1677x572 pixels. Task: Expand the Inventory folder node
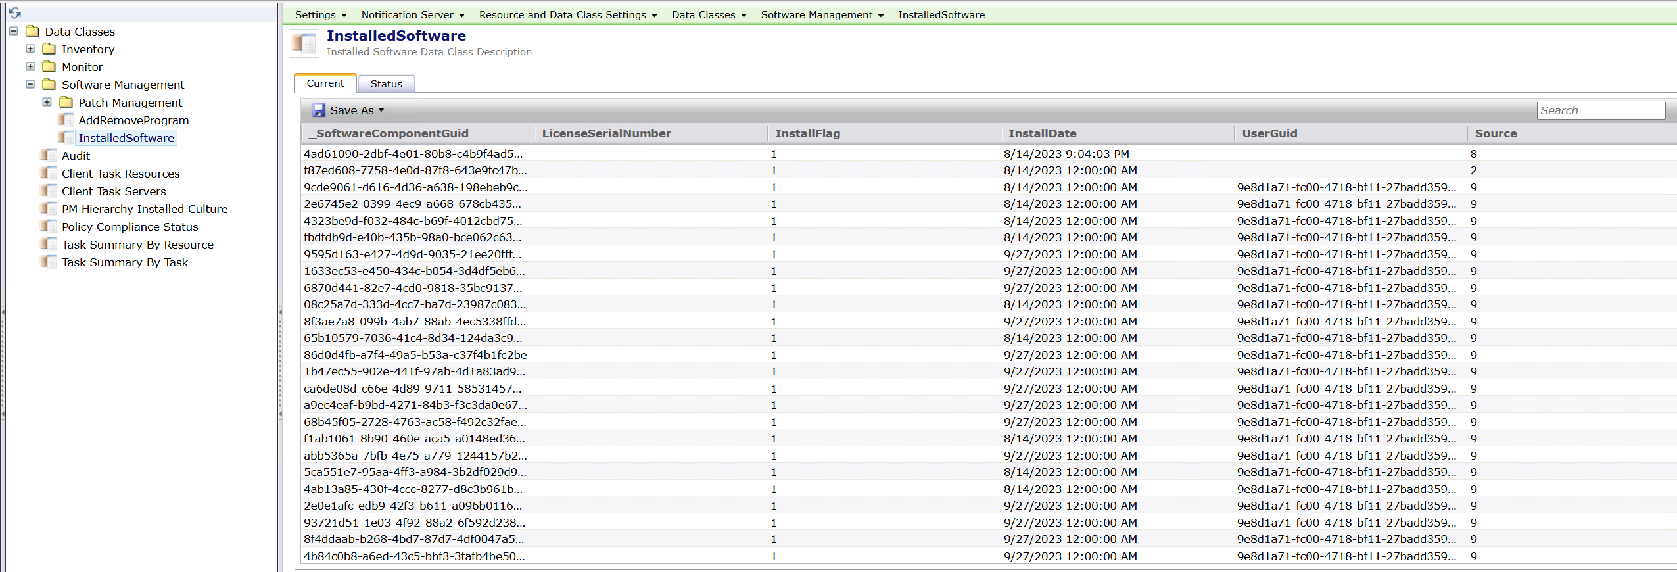pos(30,49)
